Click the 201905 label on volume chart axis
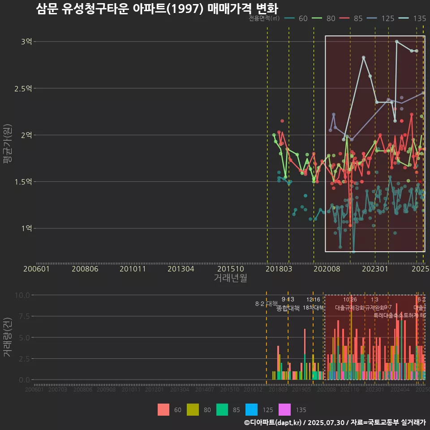The height and width of the screenshot is (430, 430). (301, 389)
